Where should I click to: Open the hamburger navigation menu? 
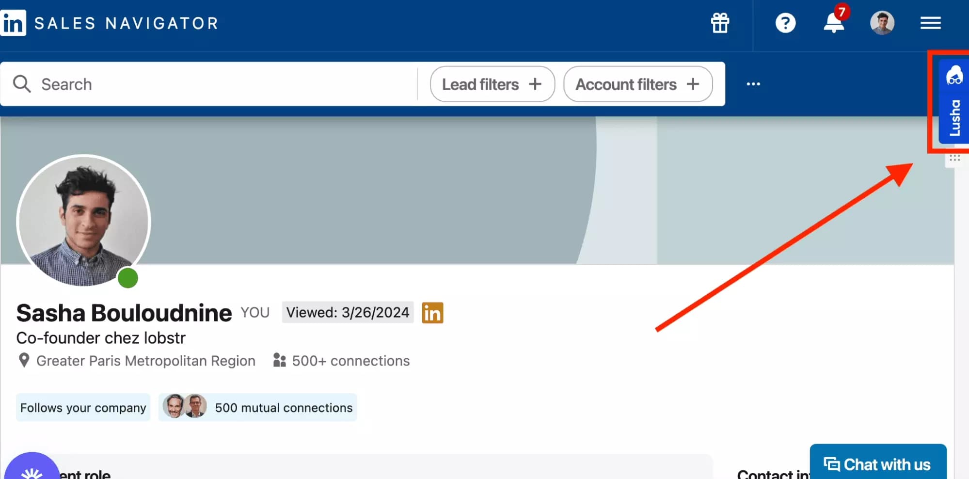(930, 22)
